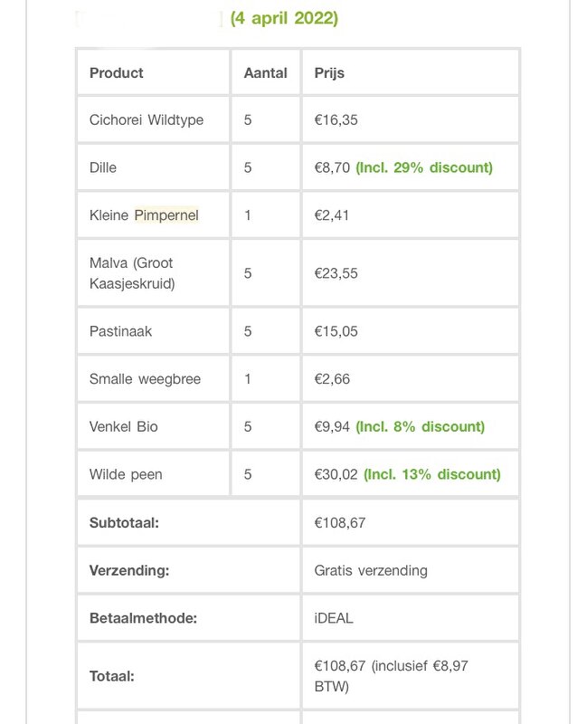Click the Pastinaak product name

click(x=120, y=331)
